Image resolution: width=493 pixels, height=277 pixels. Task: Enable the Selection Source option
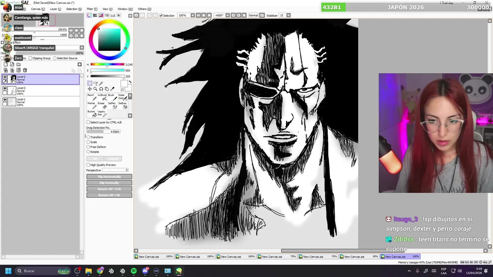pyautogui.click(x=55, y=58)
